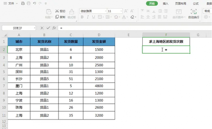This screenshot has height=129, width=212.
Task: Decrease indent icon in alignment group
Action: (x=160, y=11)
